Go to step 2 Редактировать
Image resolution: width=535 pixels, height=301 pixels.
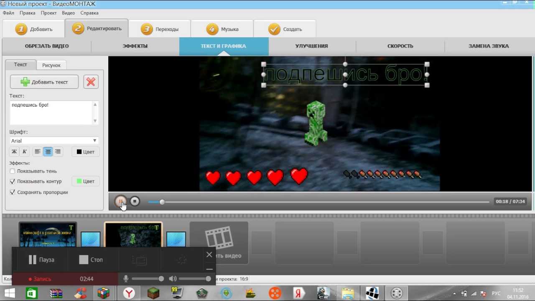click(x=97, y=28)
